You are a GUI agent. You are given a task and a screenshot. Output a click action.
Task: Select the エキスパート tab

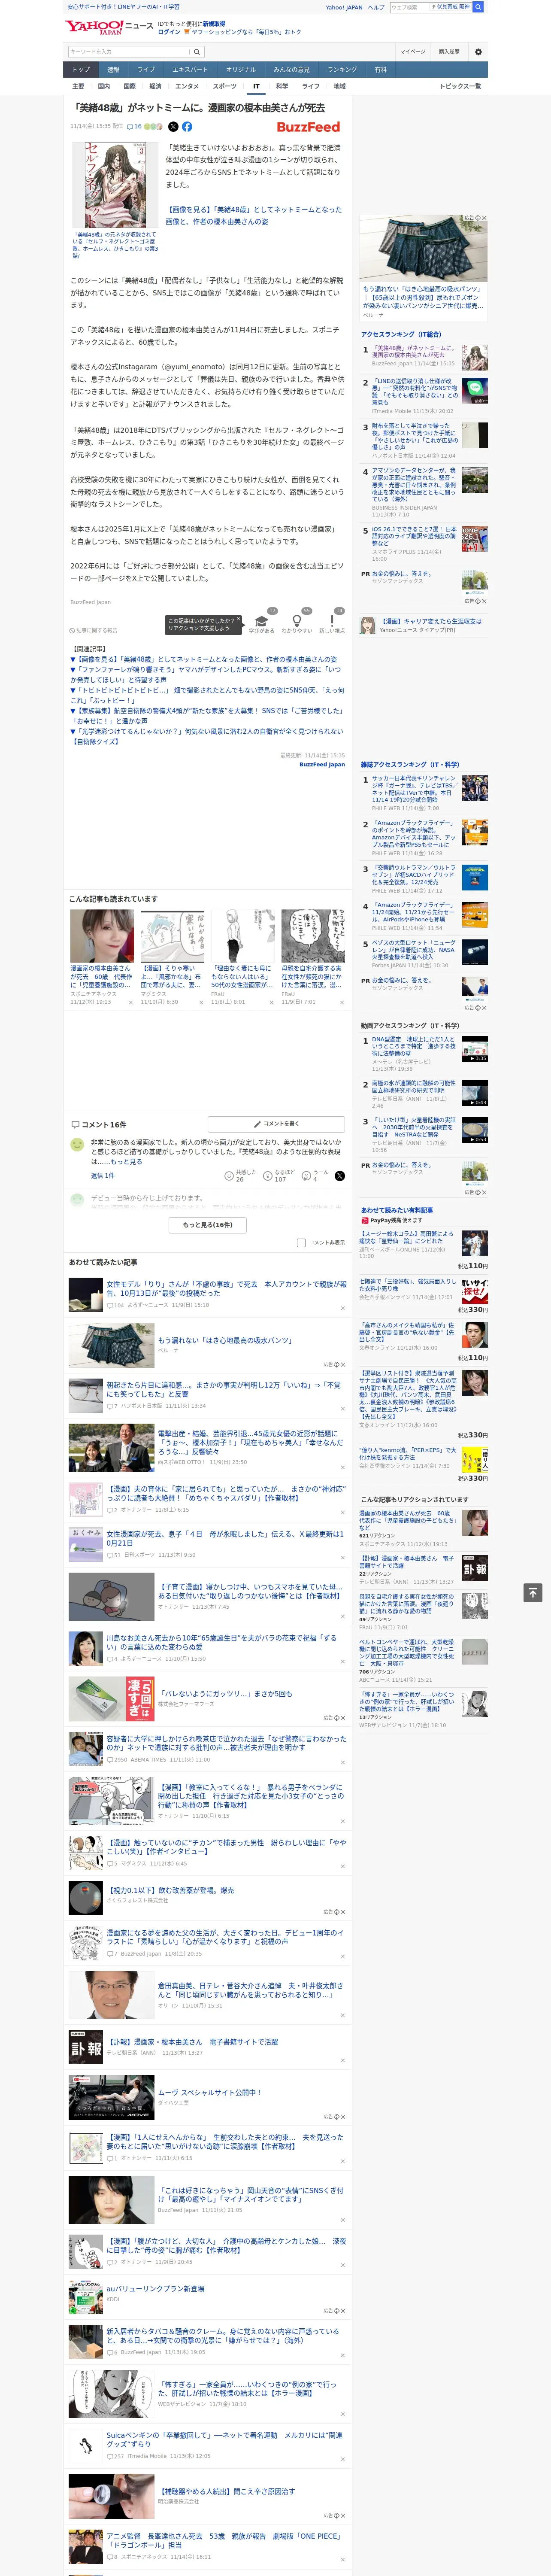click(x=190, y=70)
